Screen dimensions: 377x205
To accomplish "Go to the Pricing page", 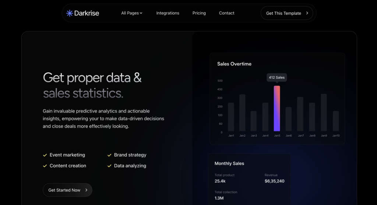I will pos(199,13).
